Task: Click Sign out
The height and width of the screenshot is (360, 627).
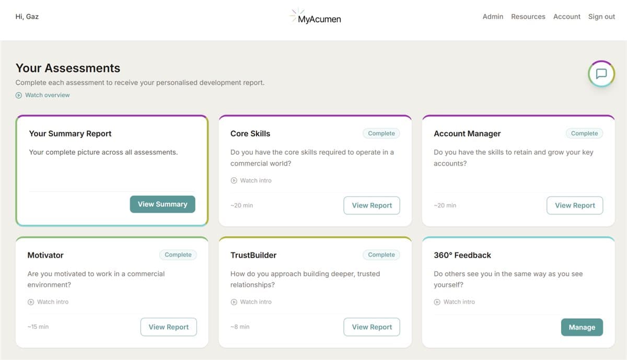Action: (x=601, y=17)
